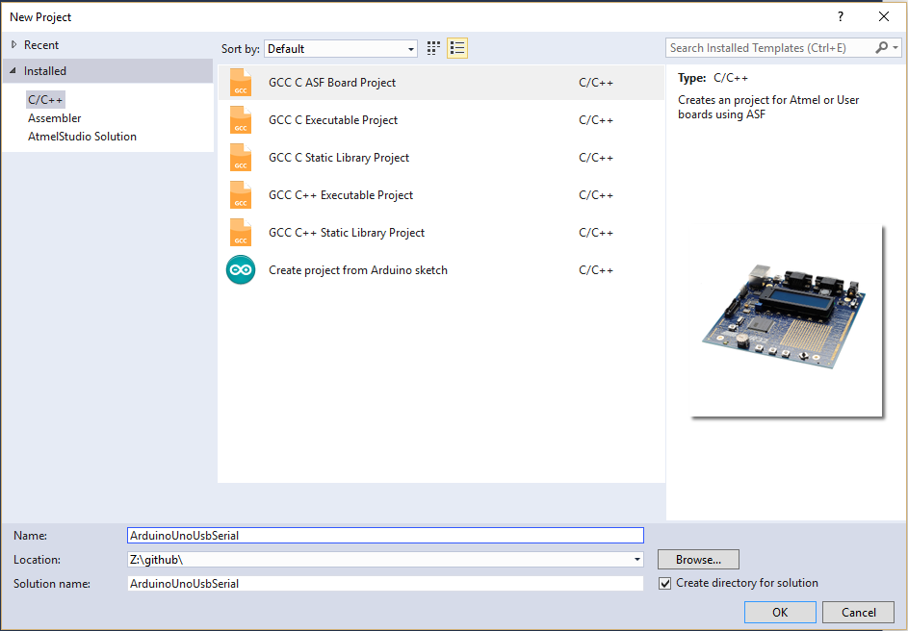The width and height of the screenshot is (908, 631).
Task: Select 'Create project from Arduino sketch' text
Action: [x=358, y=270]
